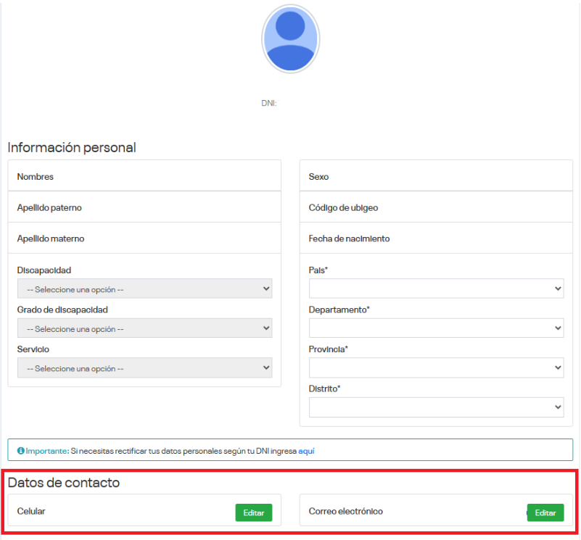Expand the Grado de discapacidad dropdown
Screen dimensions: 581x540
(144, 328)
